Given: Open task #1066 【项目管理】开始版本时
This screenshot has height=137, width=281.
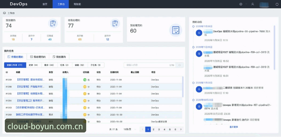Looking at the screenshot, I should click(x=30, y=87).
